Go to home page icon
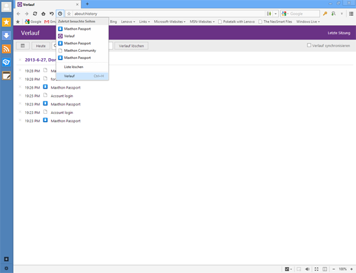Screen dimensions: 356x273 tap(43, 14)
